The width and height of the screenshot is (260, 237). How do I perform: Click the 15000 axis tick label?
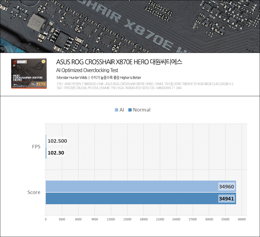(127, 219)
